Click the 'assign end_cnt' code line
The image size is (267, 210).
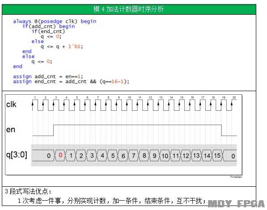tap(71, 81)
